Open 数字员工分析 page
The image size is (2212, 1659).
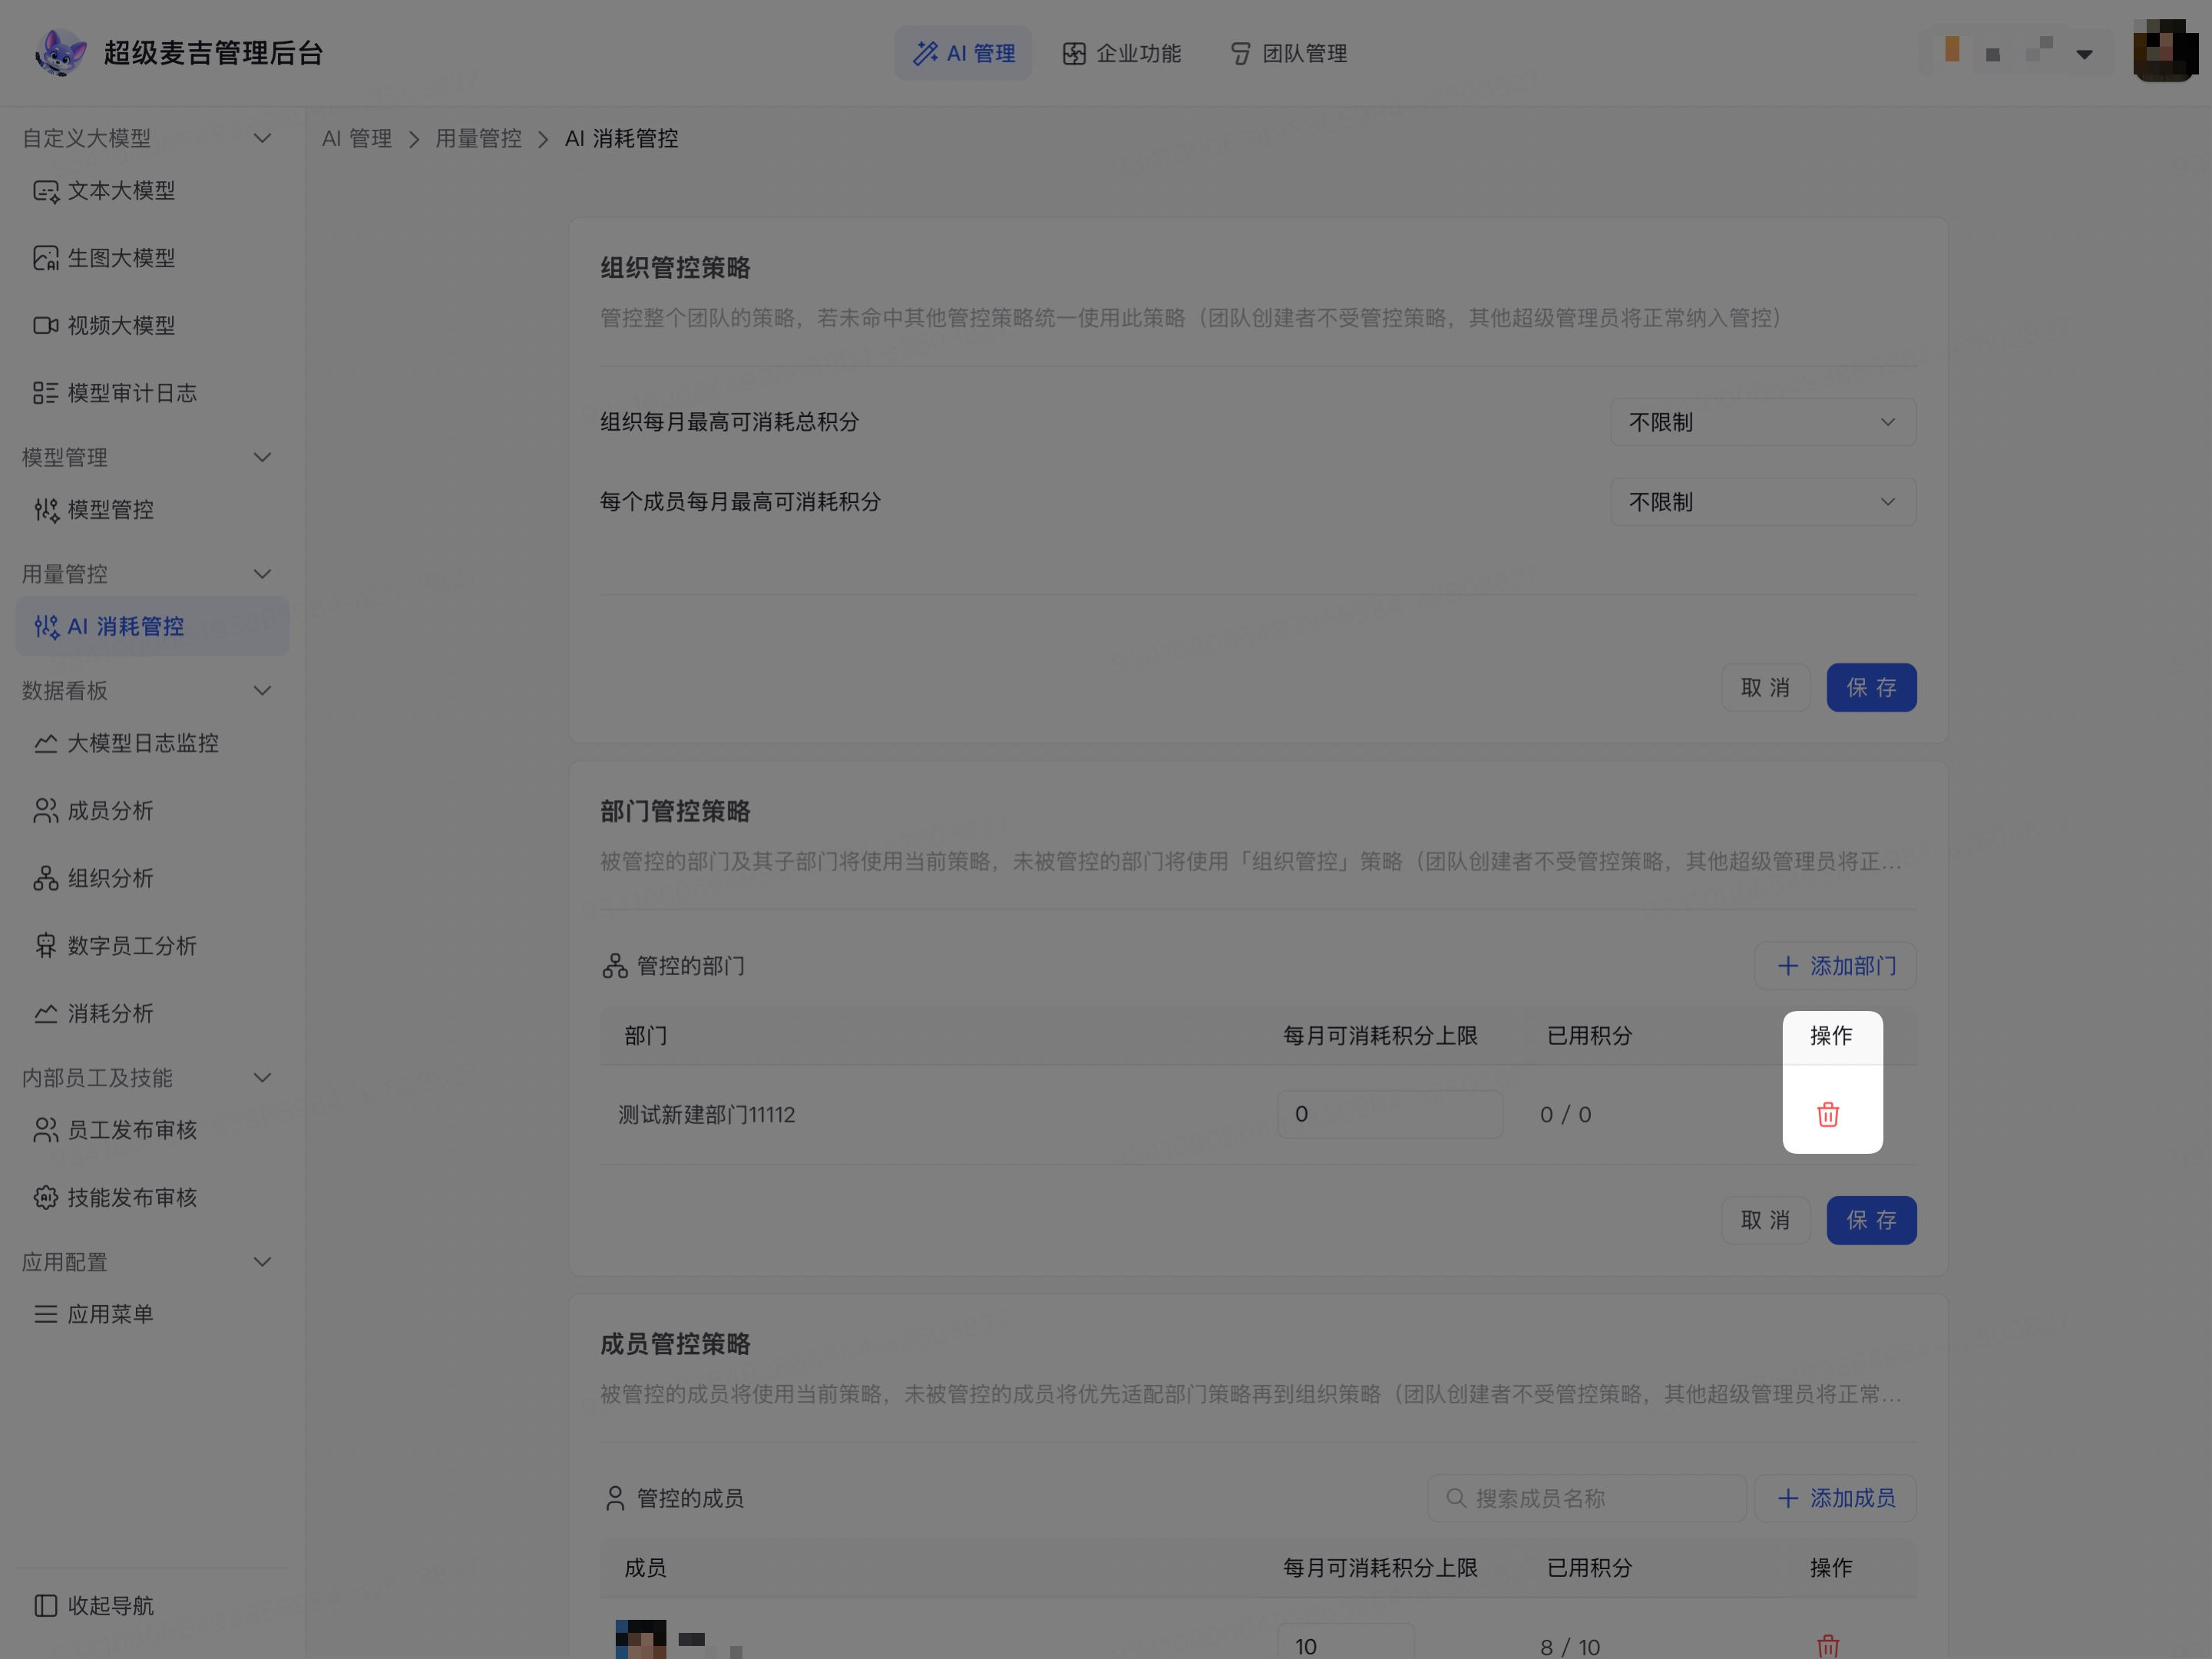(x=152, y=946)
